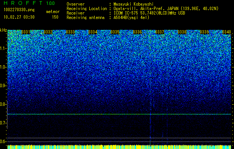Click the meteor label
The width and height of the screenshot is (234, 149).
[x=53, y=12]
